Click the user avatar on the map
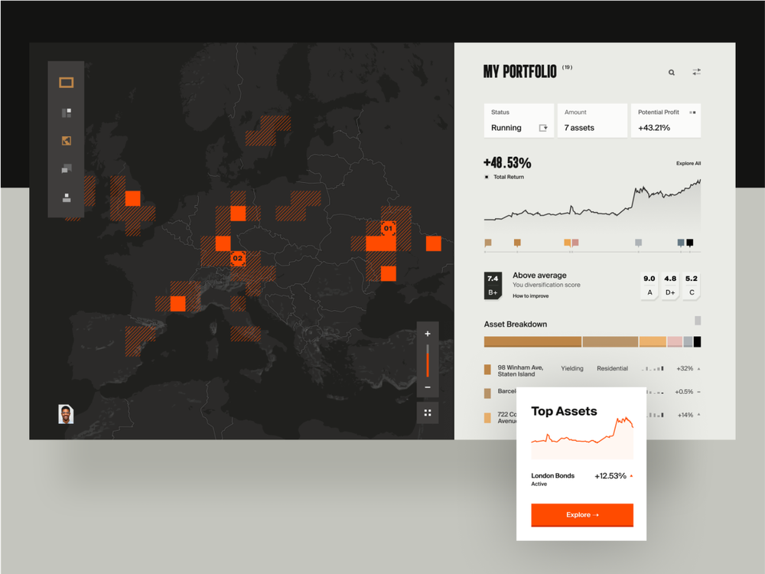Screen dimensions: 765x574 (66, 416)
